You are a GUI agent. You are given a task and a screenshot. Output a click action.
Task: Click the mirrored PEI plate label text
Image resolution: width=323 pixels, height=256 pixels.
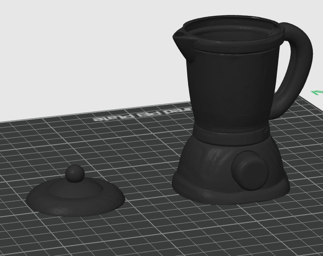point(142,115)
